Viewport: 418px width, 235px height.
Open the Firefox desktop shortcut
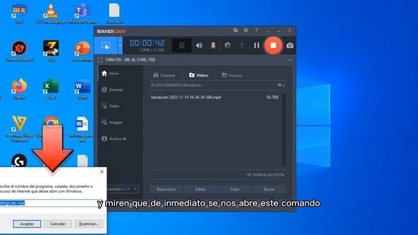[x=19, y=89]
